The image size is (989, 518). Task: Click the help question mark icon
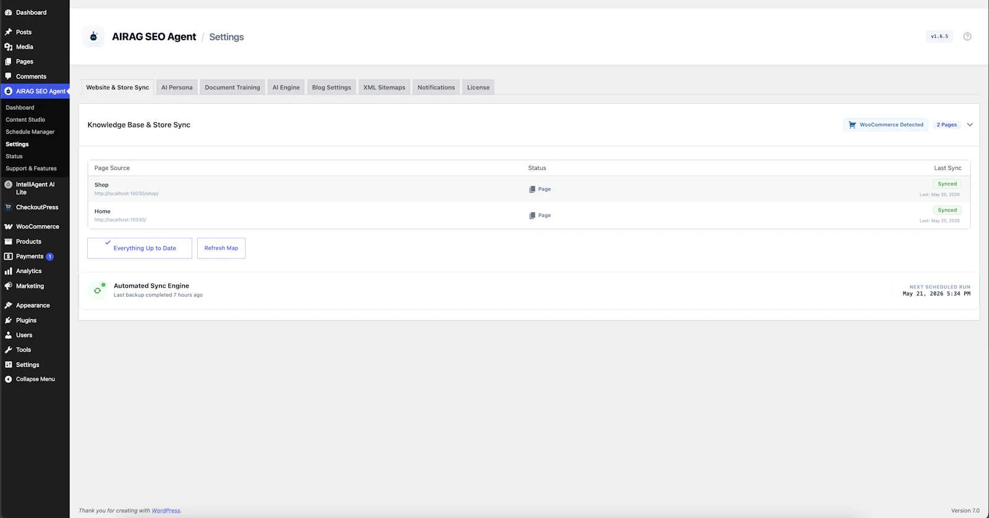pyautogui.click(x=967, y=36)
